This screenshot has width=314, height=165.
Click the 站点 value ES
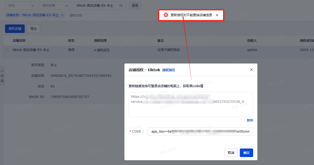(52, 86)
